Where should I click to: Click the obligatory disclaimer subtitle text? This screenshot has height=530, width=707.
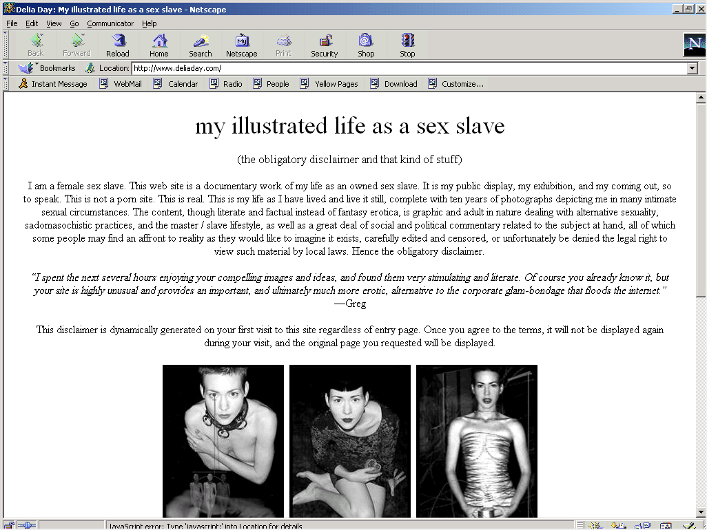tap(350, 160)
